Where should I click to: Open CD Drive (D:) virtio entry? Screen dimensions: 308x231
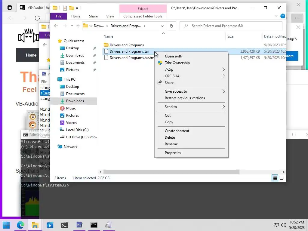click(x=81, y=137)
